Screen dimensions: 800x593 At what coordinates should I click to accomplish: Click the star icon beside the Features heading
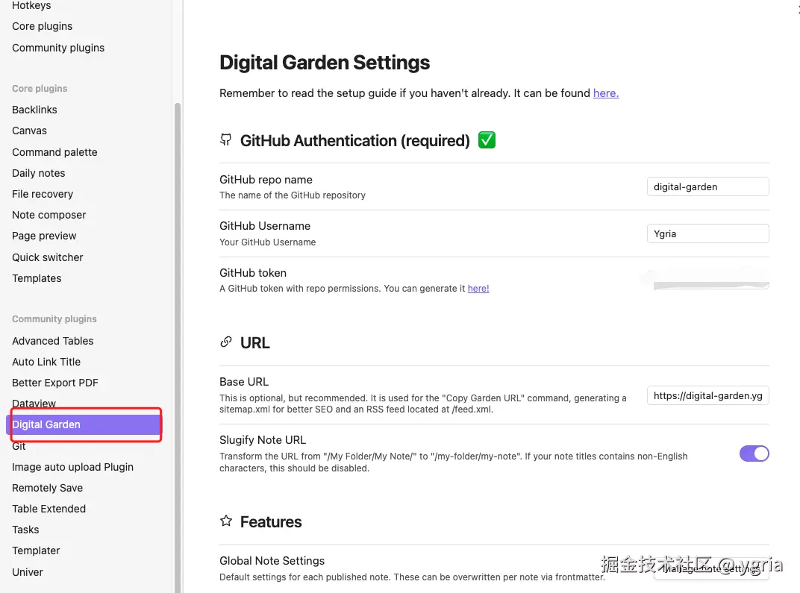click(x=226, y=521)
